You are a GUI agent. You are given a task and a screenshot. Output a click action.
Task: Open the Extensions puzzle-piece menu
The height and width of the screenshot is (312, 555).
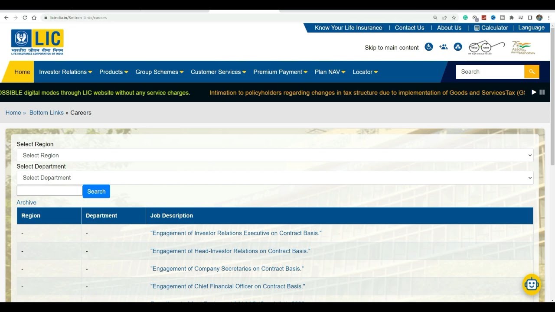click(511, 18)
